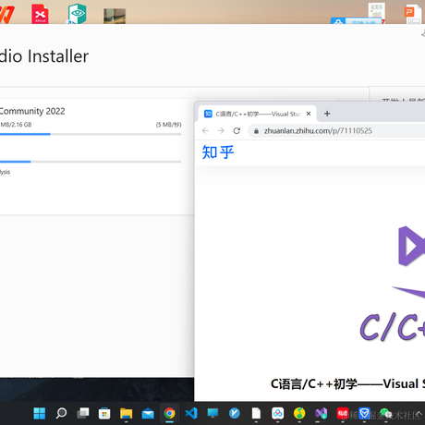Click the Community 2022 product title
The width and height of the screenshot is (425, 425).
coord(32,111)
